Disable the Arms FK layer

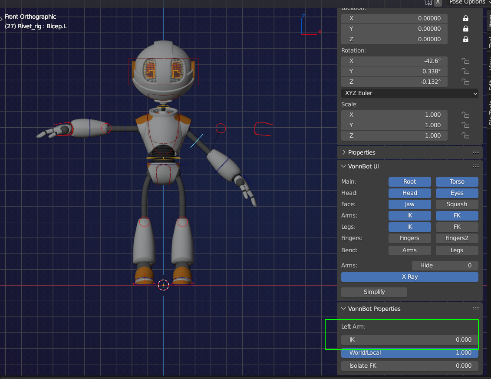[457, 216]
